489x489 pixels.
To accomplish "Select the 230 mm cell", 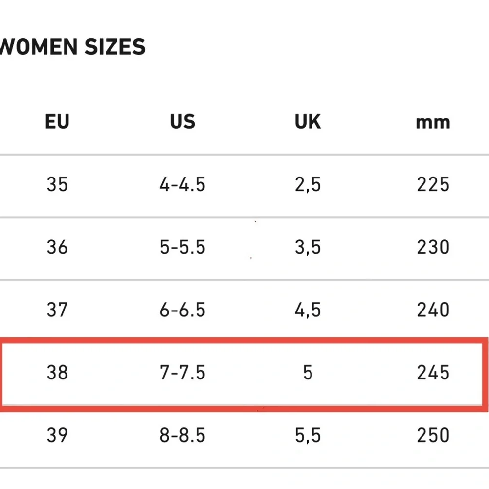I will (x=433, y=247).
